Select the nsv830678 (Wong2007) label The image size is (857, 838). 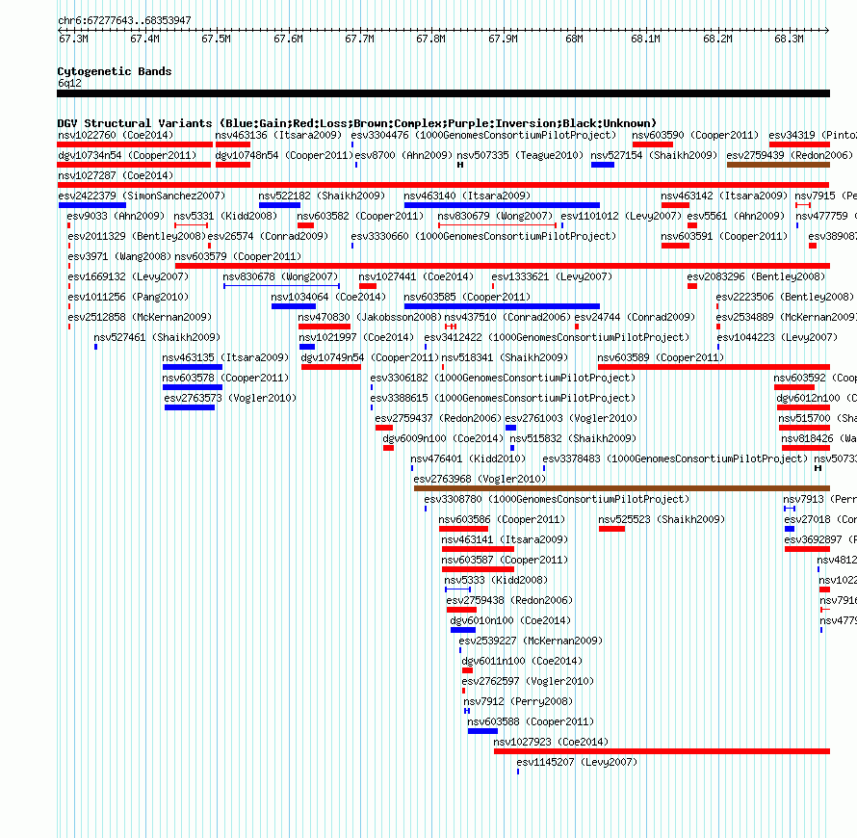coord(280,276)
